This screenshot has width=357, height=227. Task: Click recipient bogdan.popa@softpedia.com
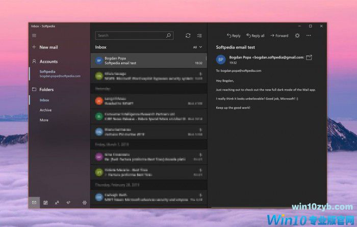pyautogui.click(x=241, y=71)
